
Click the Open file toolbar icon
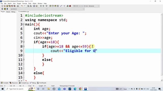(5, 6)
